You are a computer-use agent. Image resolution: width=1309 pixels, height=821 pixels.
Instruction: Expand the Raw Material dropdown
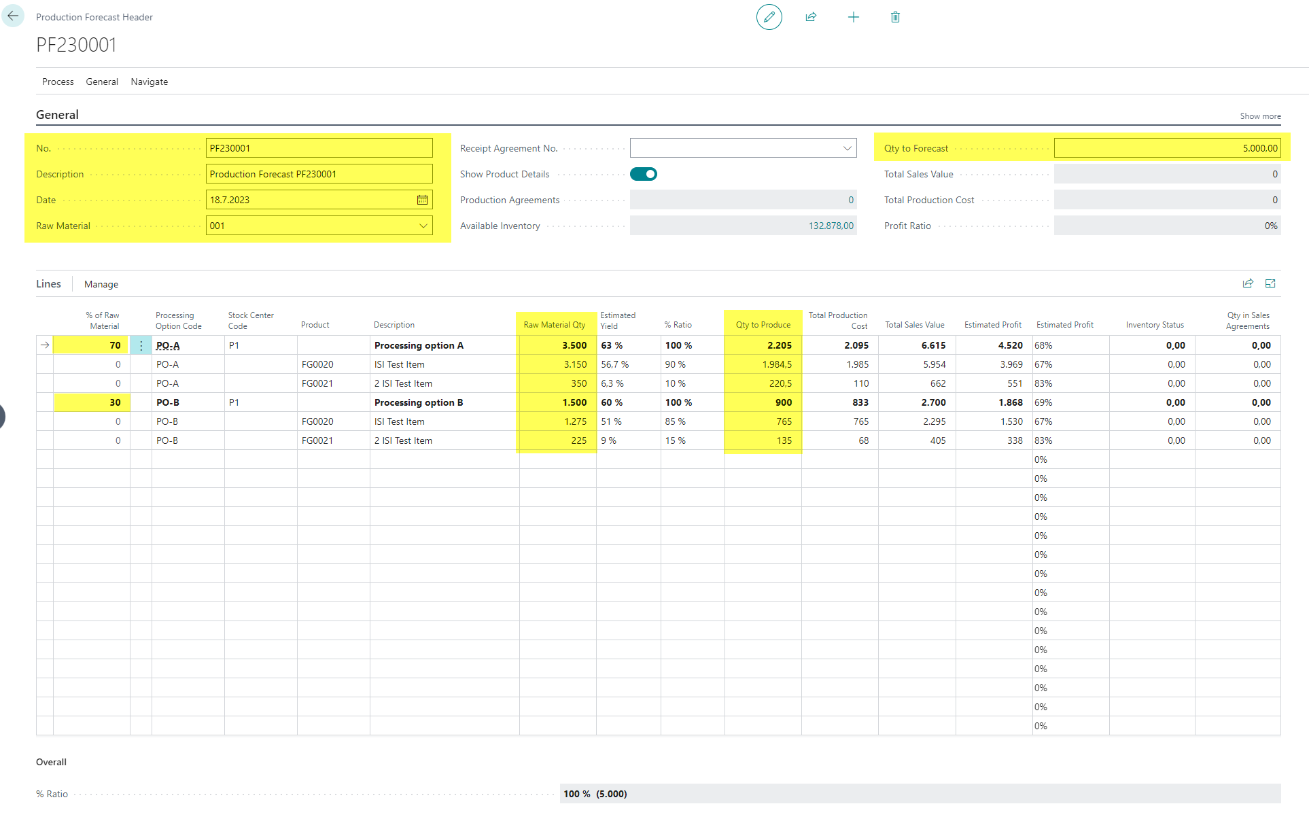point(423,226)
